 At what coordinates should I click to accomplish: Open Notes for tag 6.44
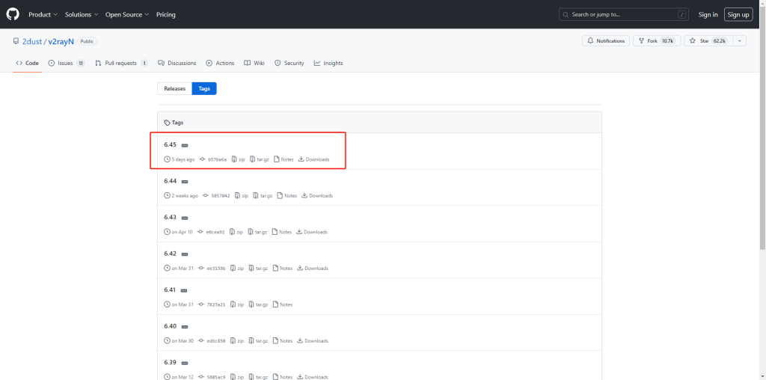pyautogui.click(x=287, y=195)
